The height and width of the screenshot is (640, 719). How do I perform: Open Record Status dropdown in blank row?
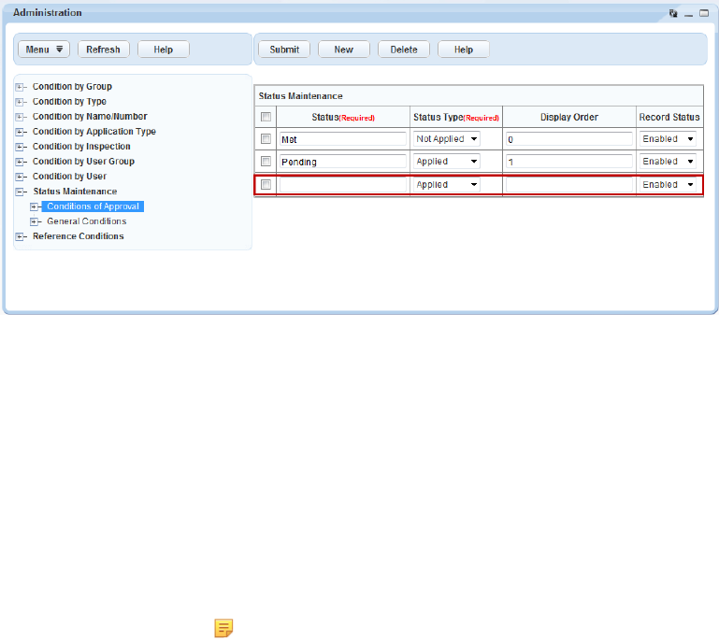coord(668,185)
